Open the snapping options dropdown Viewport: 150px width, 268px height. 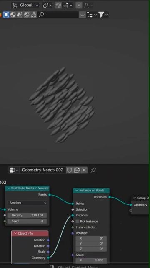pos(67,5)
